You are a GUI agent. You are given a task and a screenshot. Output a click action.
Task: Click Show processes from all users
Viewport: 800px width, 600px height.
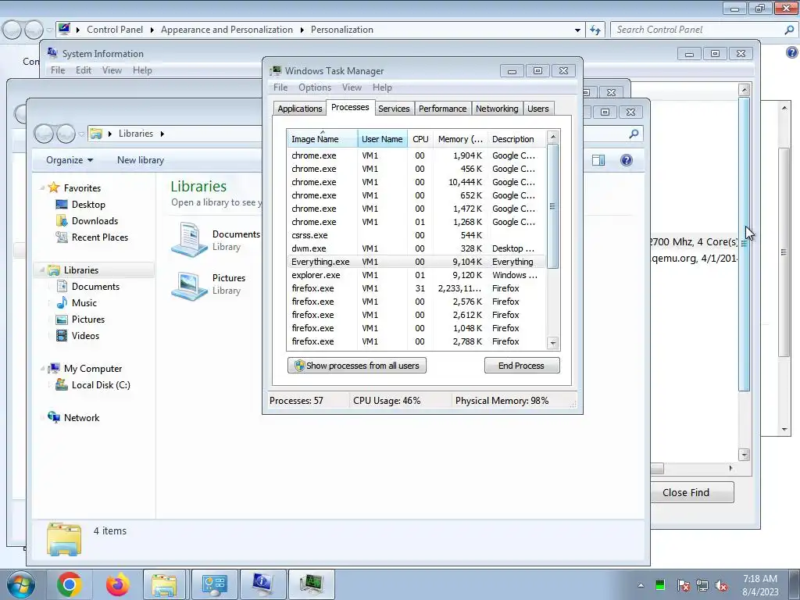(356, 366)
